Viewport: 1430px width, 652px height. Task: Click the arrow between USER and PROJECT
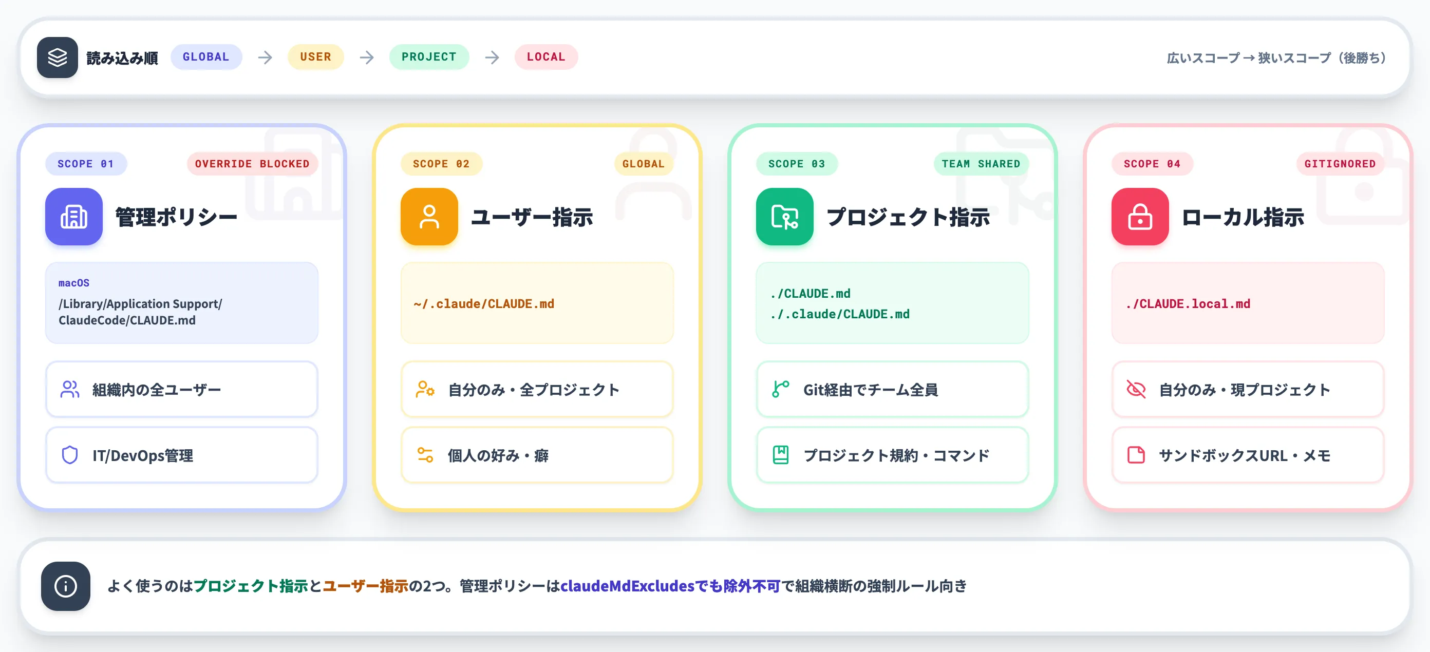(367, 57)
